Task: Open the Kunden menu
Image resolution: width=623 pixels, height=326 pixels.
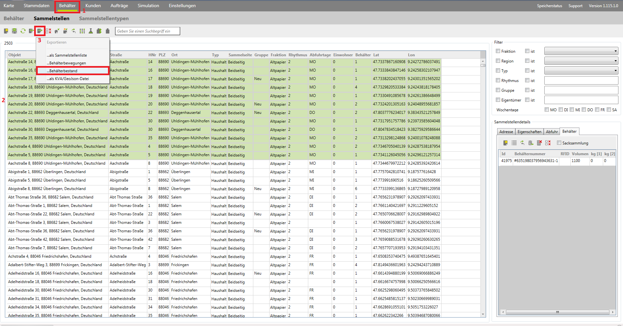Action: coord(93,6)
